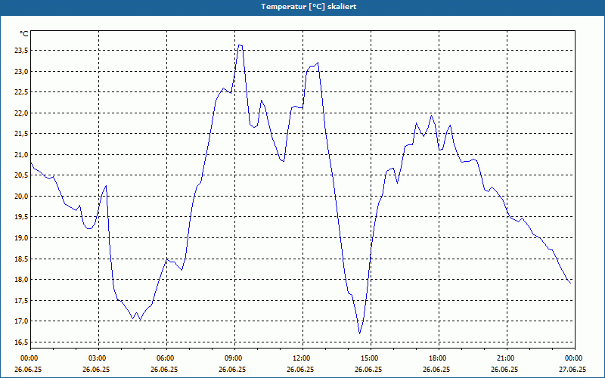Image resolution: width=605 pixels, height=378 pixels.
Task: Click the °C unit label on the axis
Action: [23, 34]
